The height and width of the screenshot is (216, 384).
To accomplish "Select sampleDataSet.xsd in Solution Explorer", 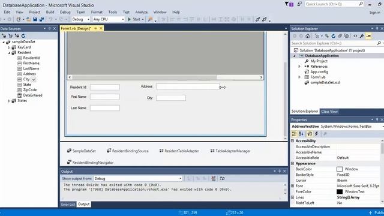I will tap(325, 83).
